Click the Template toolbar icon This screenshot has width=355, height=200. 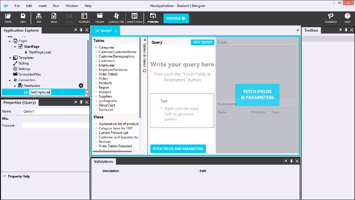[x=84, y=18]
